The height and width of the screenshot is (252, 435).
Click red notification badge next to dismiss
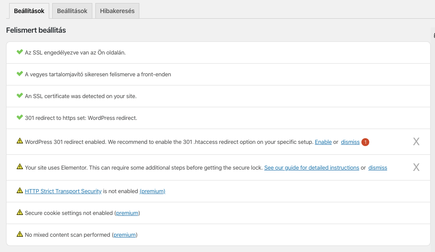pos(365,142)
